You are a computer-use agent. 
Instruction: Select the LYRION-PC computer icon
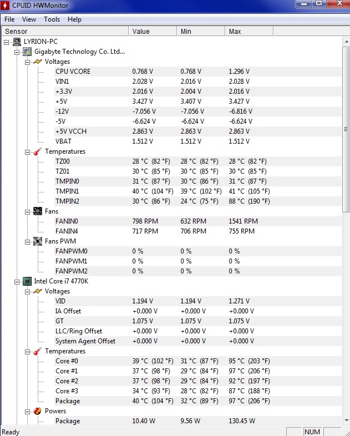tap(17, 42)
